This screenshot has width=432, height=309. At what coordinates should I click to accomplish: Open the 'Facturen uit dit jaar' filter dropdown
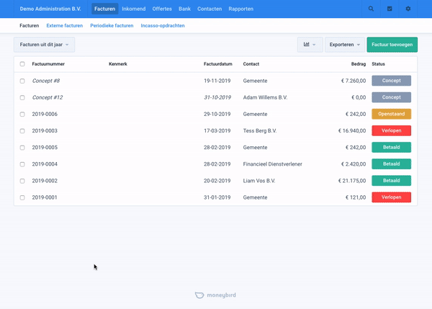tap(44, 45)
